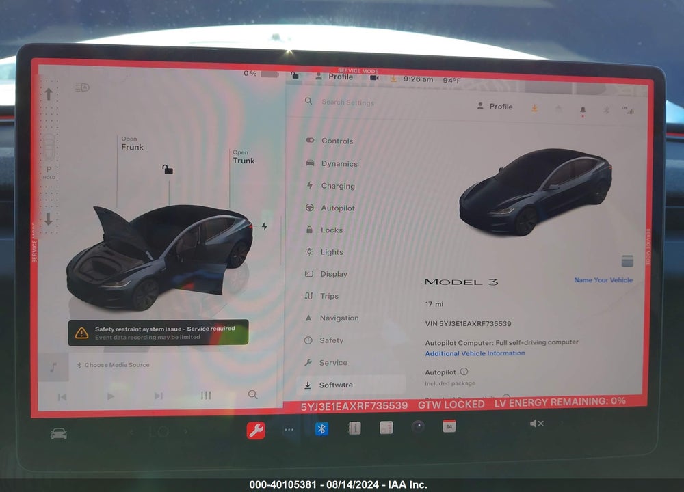684x492 pixels.
Task: Click the 17 mi odometer reading
Action: [x=434, y=304]
